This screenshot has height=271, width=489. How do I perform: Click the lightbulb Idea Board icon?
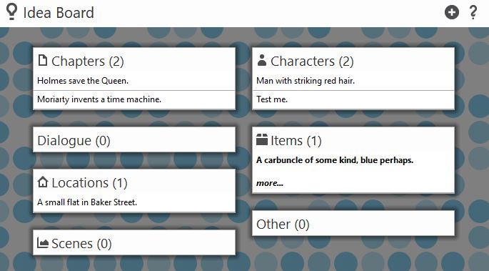(11, 12)
